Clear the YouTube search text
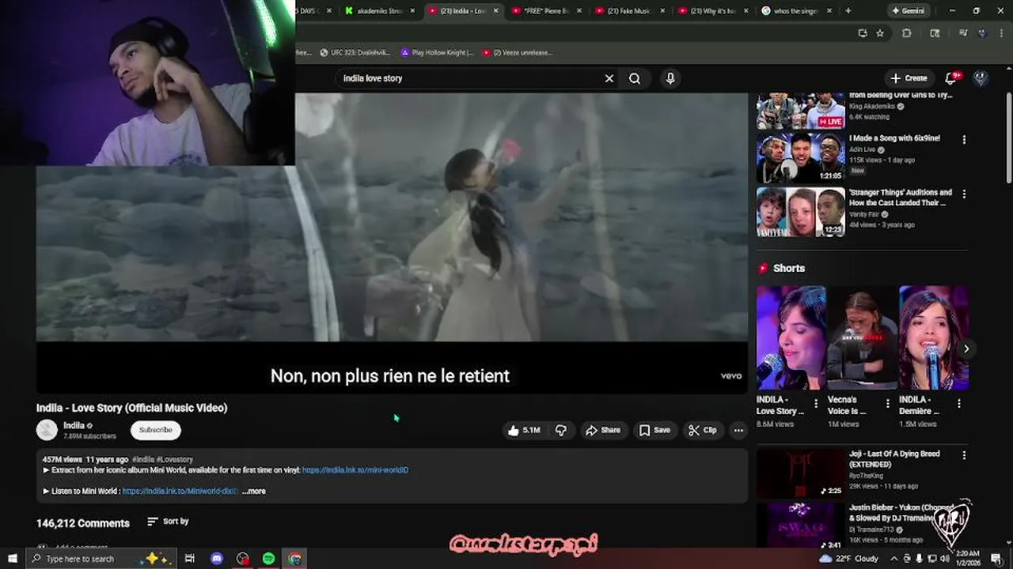Image resolution: width=1013 pixels, height=569 pixels. pyautogui.click(x=609, y=78)
